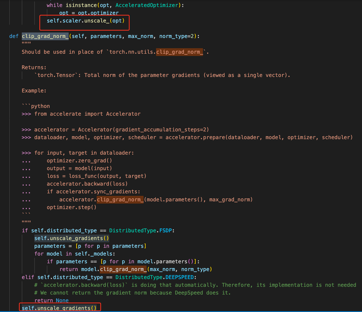Click the highlighted torch.nn.utils.clip_grad_norm_ reference
This screenshot has height=312, width=362.
(179, 52)
